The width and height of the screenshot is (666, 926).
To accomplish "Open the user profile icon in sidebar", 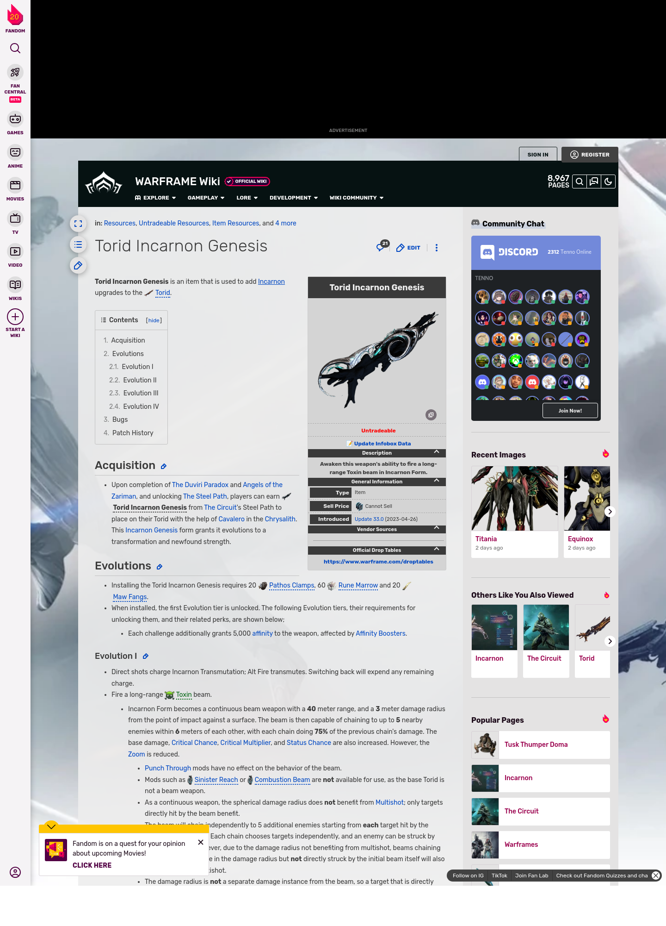I will tap(15, 872).
